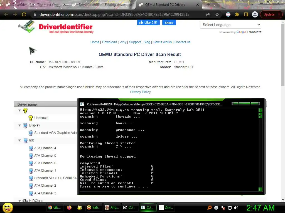285x213 pixels.
Task: Collapse the hdc category
Action: [x=20, y=140]
